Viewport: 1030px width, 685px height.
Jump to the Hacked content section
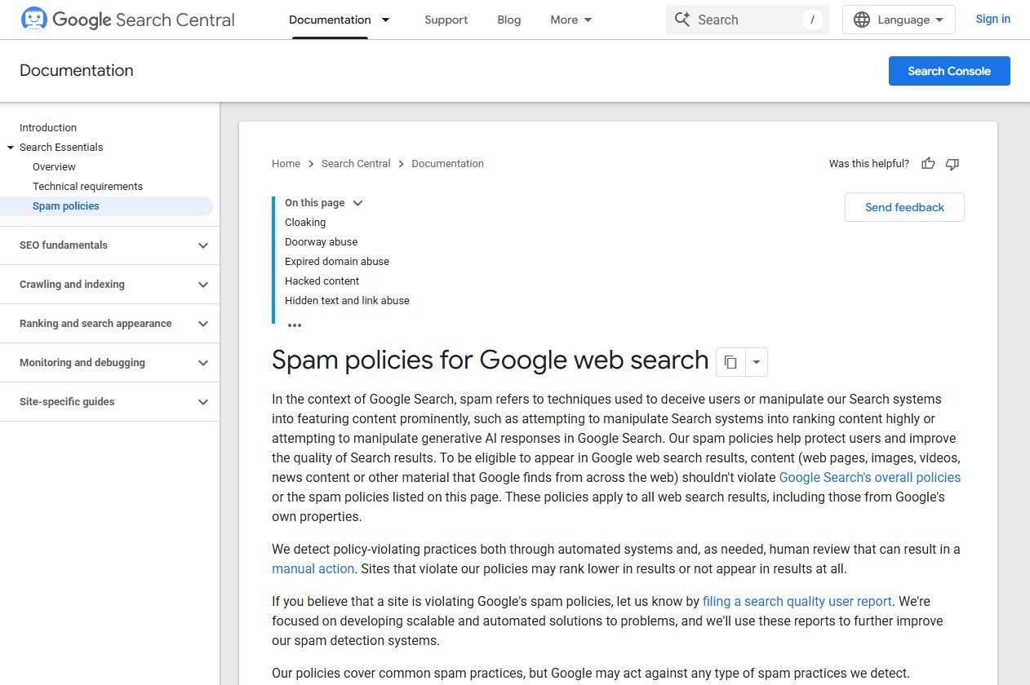(x=322, y=281)
